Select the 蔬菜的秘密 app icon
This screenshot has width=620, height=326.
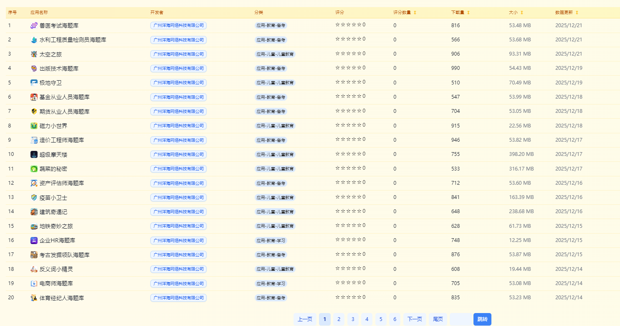[33, 168]
